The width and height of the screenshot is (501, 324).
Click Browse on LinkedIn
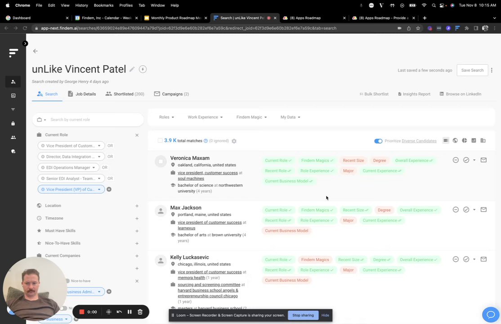pyautogui.click(x=461, y=94)
